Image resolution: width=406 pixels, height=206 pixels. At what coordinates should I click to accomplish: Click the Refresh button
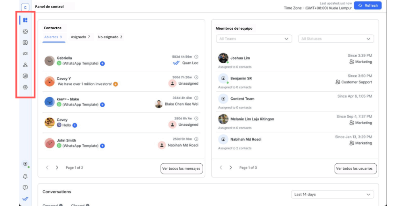(368, 6)
